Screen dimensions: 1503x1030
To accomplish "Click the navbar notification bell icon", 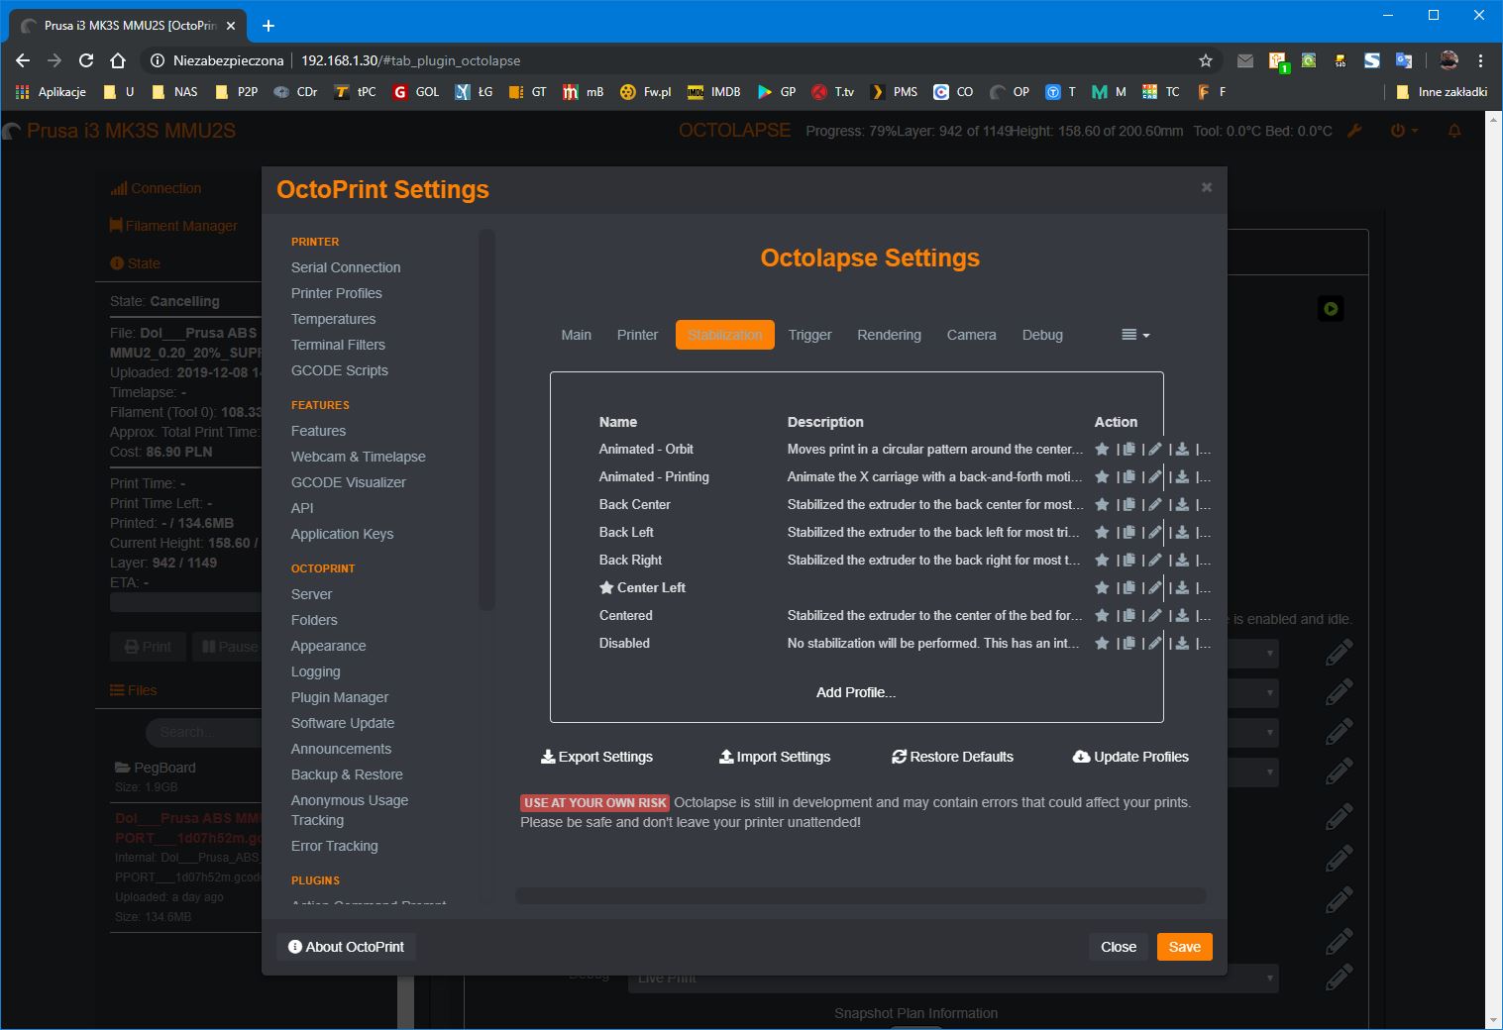I will pyautogui.click(x=1454, y=131).
